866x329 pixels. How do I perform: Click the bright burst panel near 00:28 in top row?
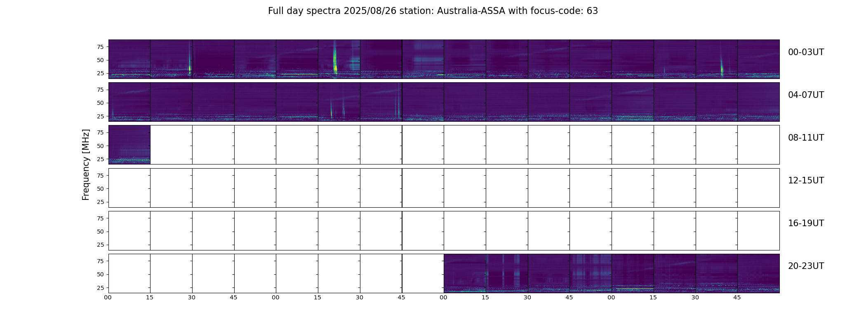tap(171, 59)
